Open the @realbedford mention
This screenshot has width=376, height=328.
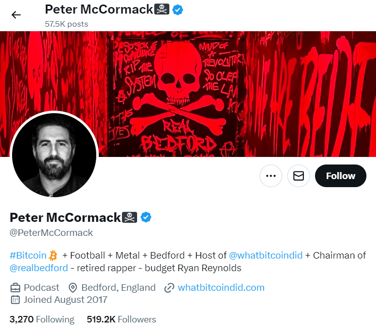pos(39,268)
